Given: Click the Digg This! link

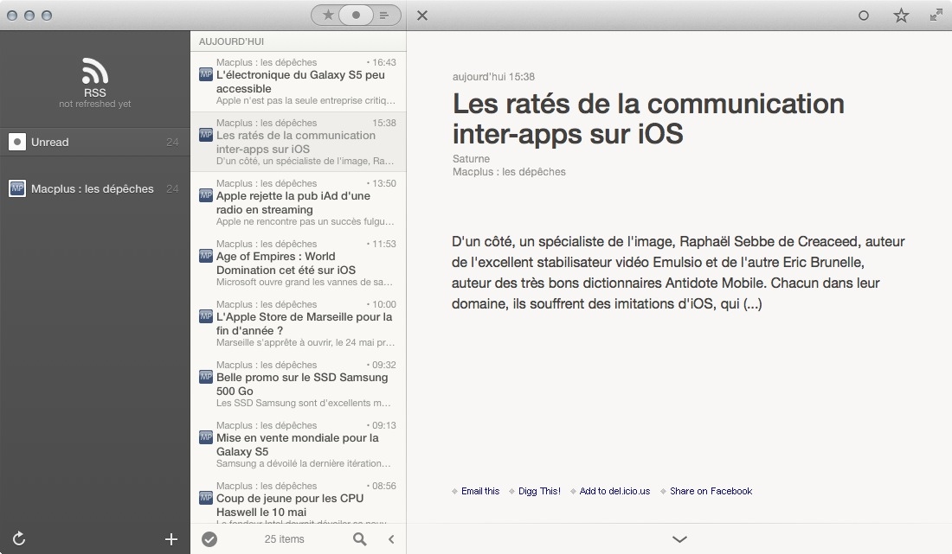Looking at the screenshot, I should click(539, 491).
